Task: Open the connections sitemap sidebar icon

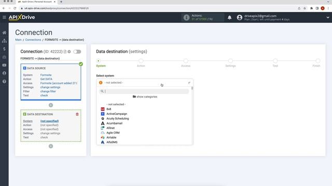Action: [4, 41]
